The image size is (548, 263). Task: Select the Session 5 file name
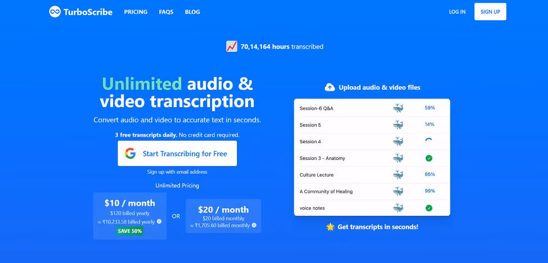pos(310,125)
